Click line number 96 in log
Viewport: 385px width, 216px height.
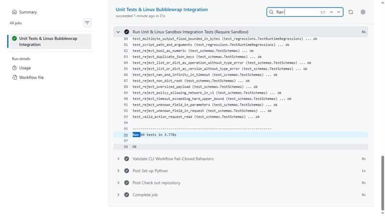[126, 135]
